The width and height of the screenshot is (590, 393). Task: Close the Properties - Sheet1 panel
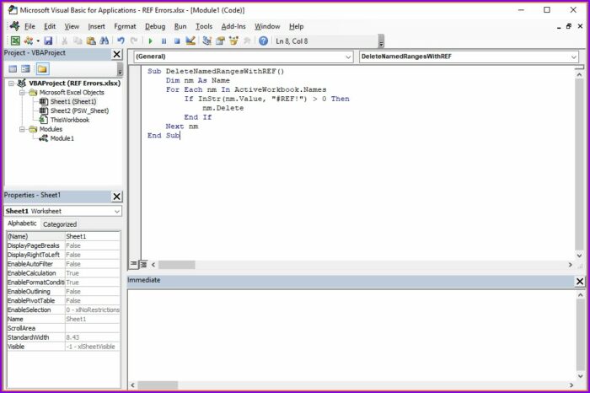click(x=117, y=196)
